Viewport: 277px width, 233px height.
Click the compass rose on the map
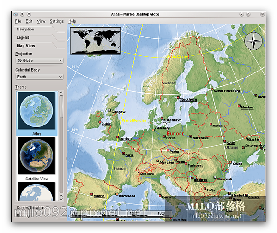click(253, 41)
